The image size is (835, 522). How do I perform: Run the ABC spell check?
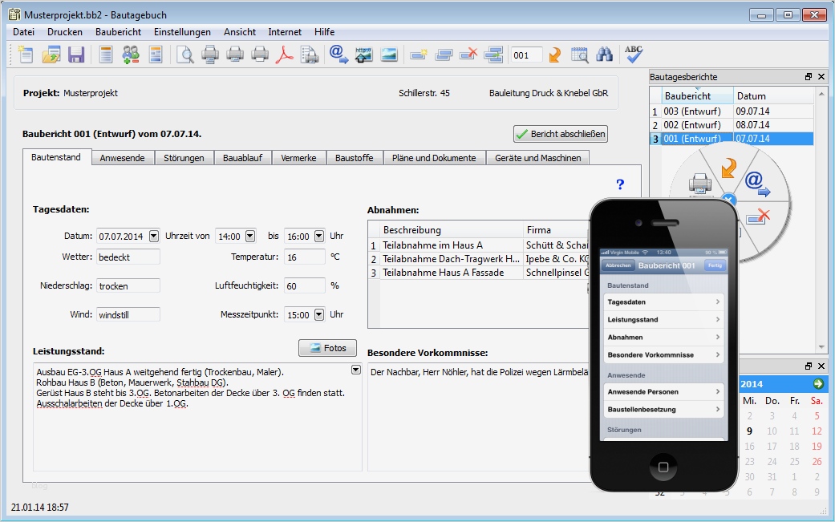click(633, 55)
